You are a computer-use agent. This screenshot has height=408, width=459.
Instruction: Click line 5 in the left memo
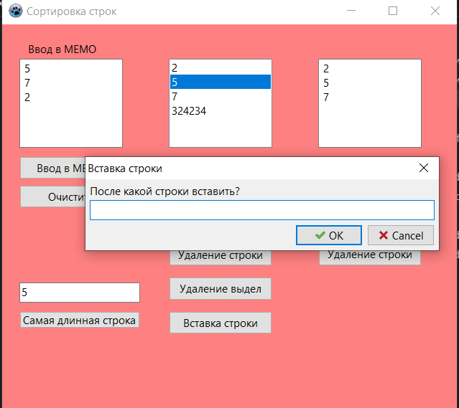coord(27,69)
